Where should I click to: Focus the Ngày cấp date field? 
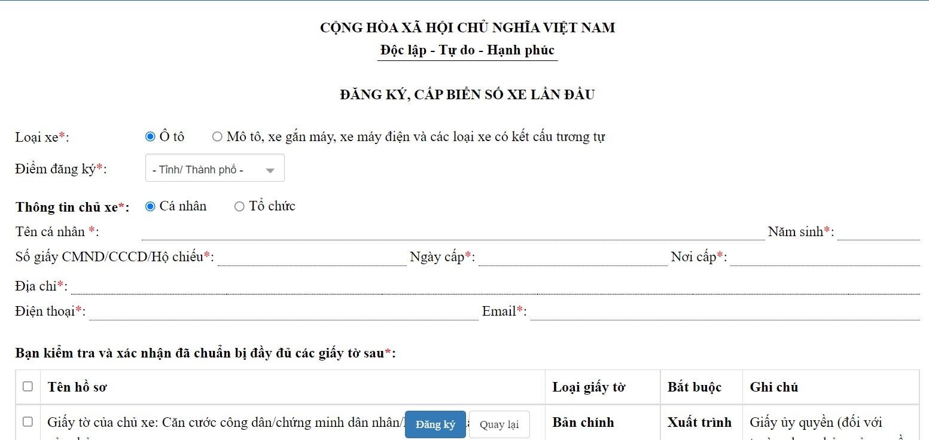click(x=572, y=258)
